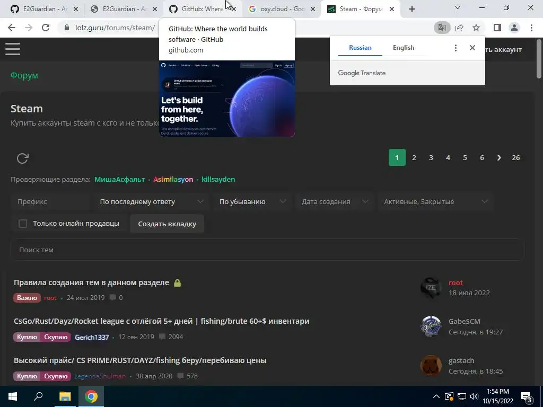Click the Chrome forward arrow
The width and height of the screenshot is (543, 407).
29,28
